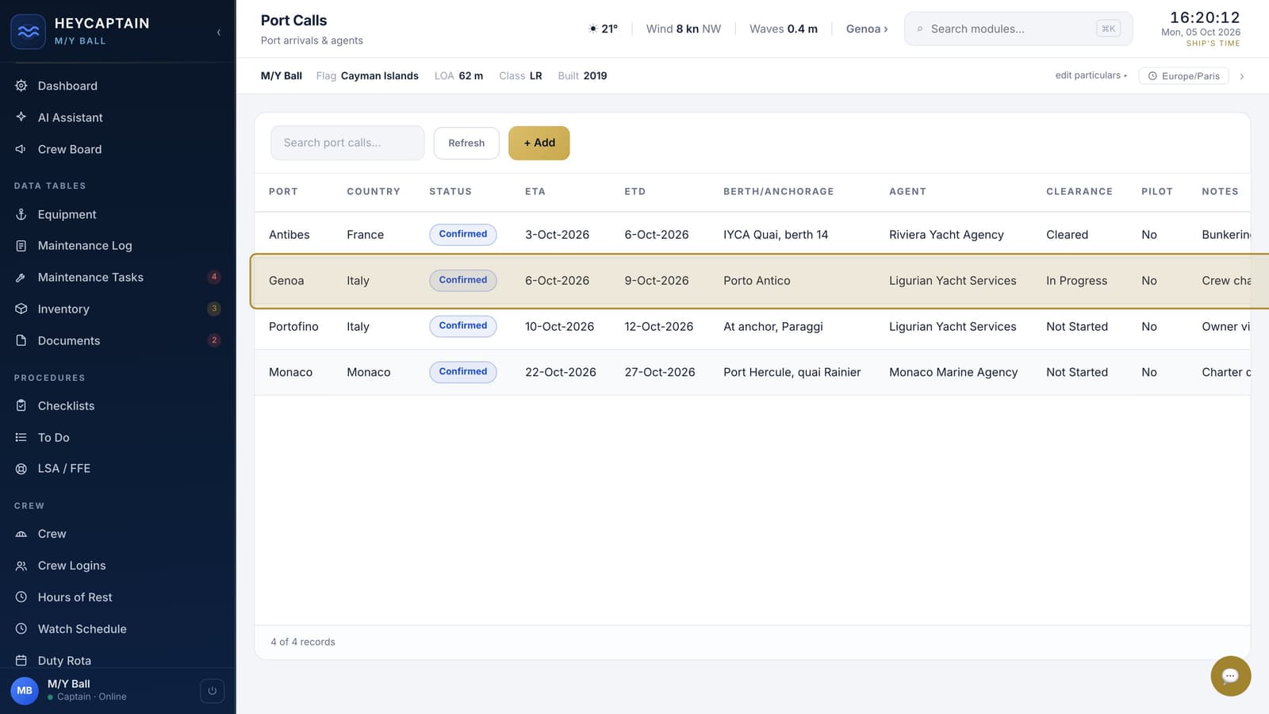Click the Europe/Paris timezone button
Screen dimensions: 1269x714
pos(1183,76)
